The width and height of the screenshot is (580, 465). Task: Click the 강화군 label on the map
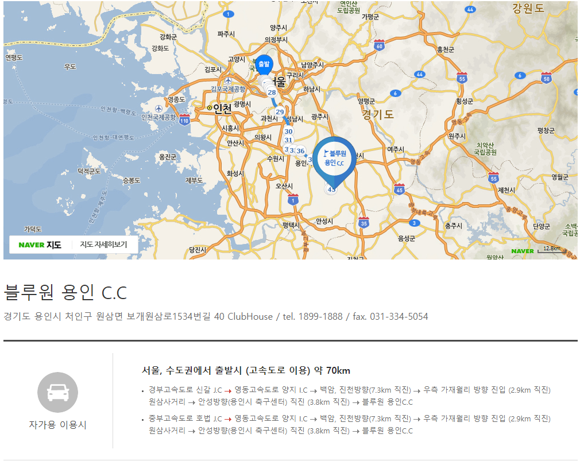point(168,37)
